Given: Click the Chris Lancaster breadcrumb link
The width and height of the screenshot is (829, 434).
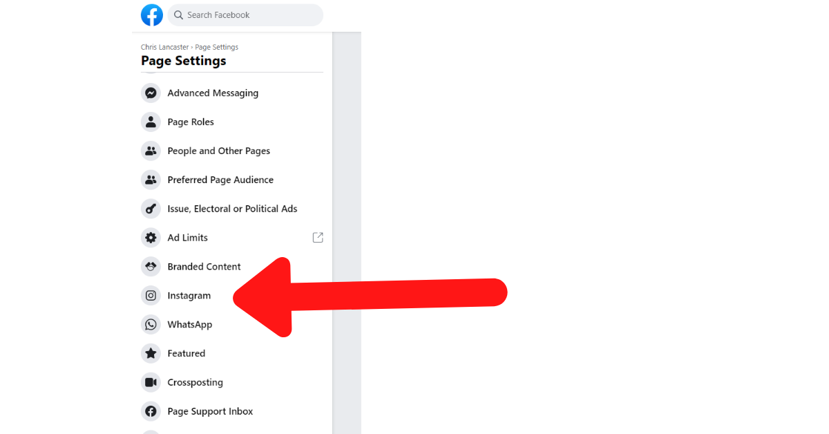Looking at the screenshot, I should point(165,48).
